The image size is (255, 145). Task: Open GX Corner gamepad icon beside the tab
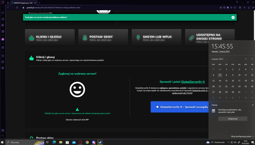8,3
